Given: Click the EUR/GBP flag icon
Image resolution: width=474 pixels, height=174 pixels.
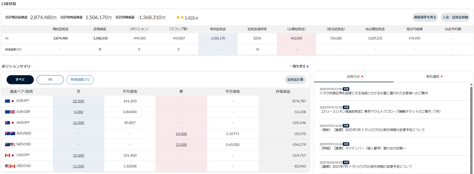Looking at the screenshot, I should click(x=10, y=112).
